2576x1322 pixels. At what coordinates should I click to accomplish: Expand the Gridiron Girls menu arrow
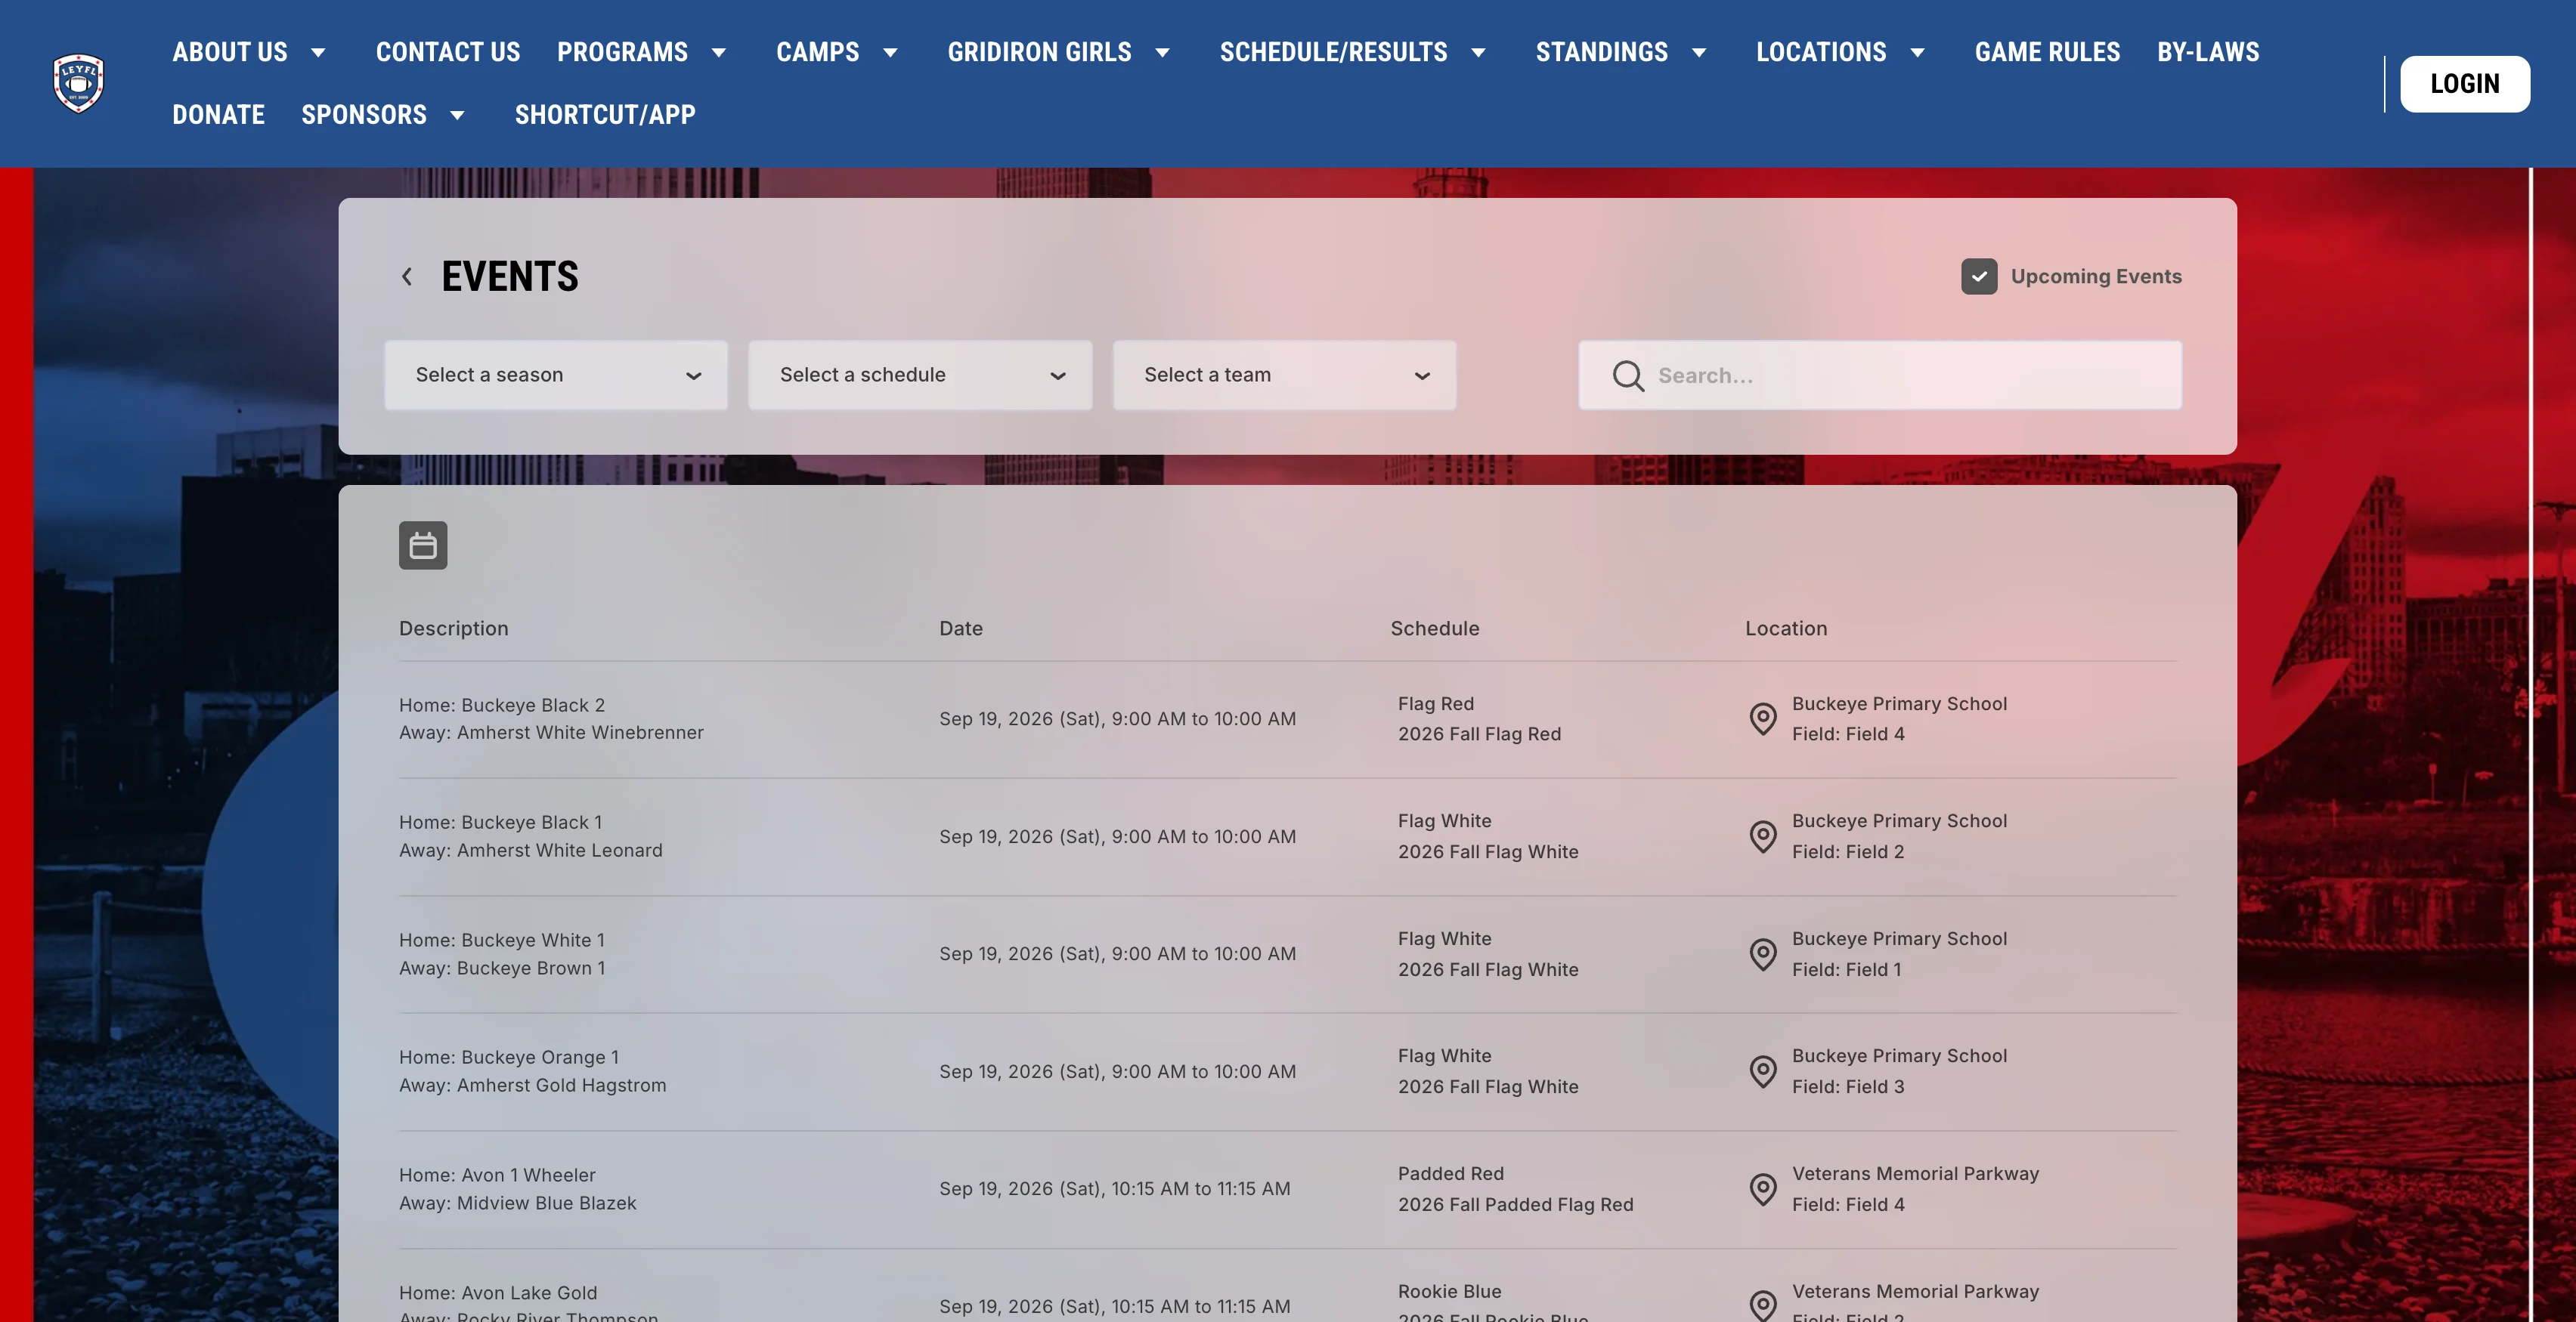1162,53
